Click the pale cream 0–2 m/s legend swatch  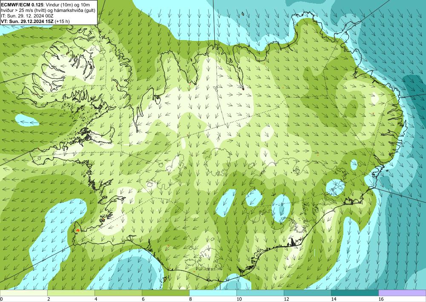point(23,293)
